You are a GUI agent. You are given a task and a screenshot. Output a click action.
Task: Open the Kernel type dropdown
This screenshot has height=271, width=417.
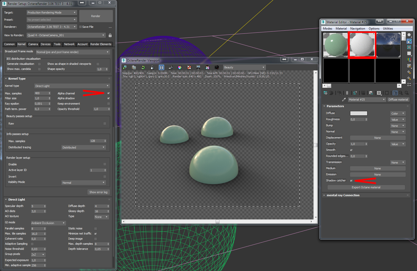coord(72,86)
